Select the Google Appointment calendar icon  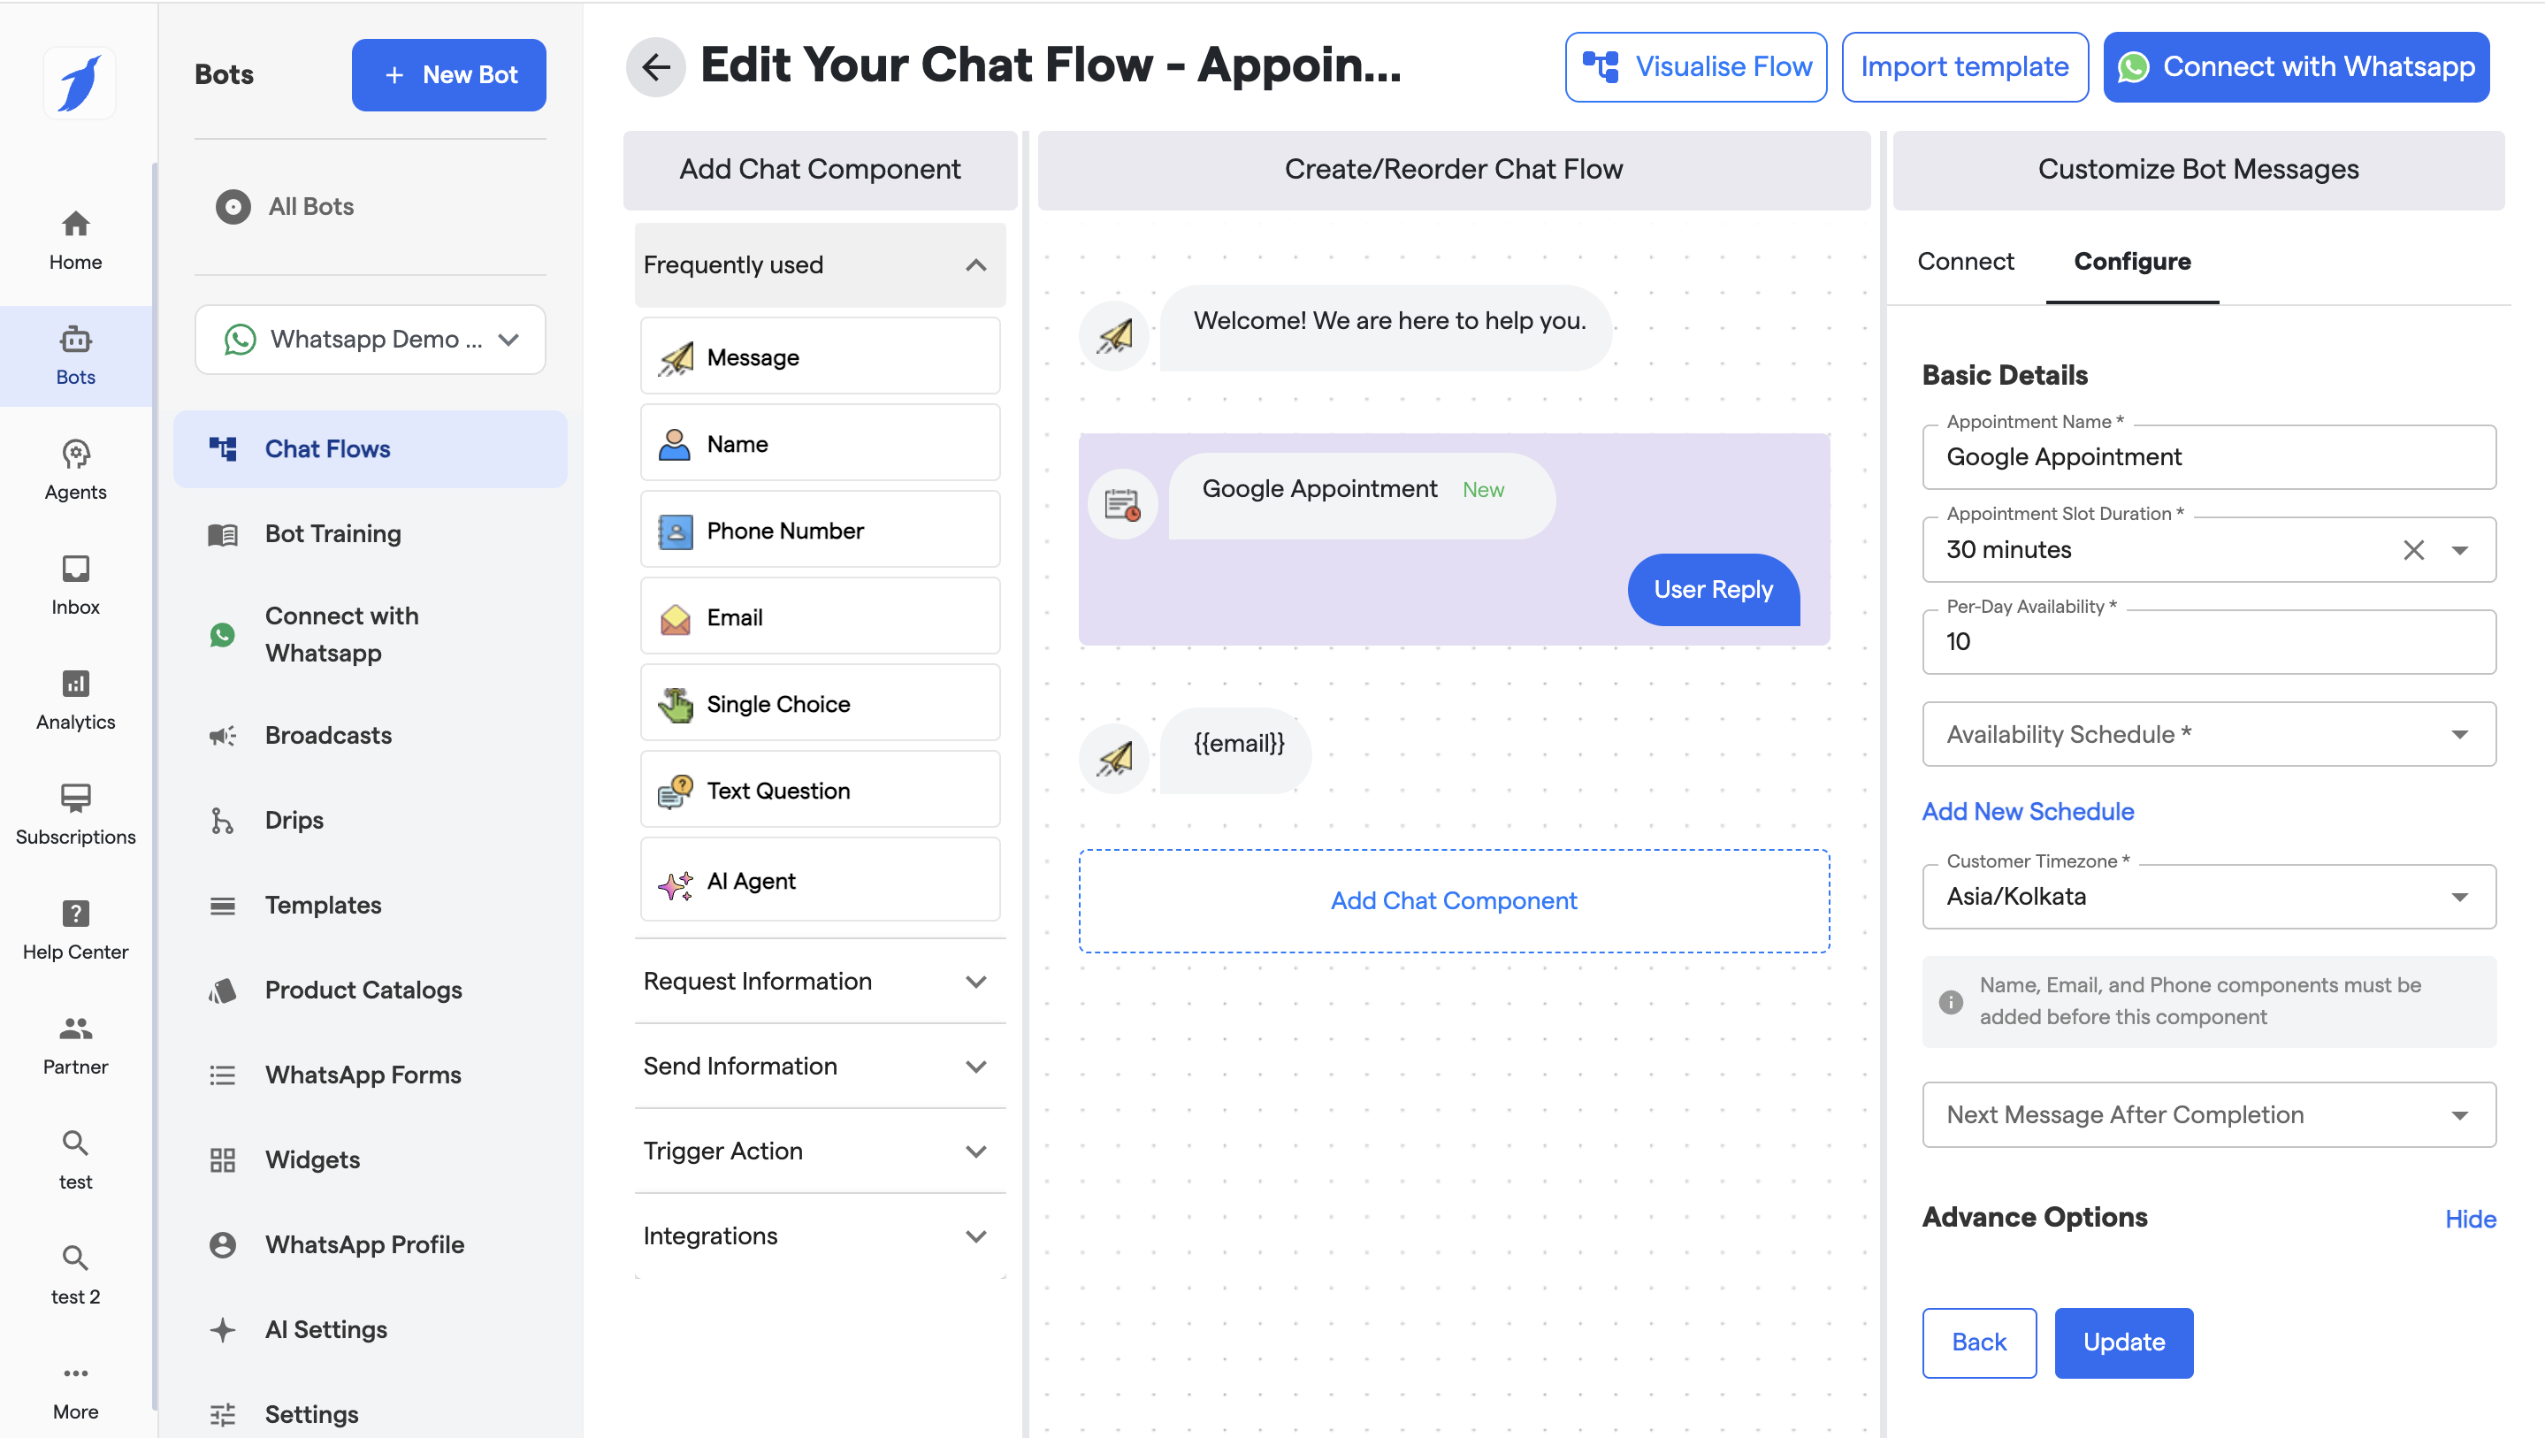tap(1122, 505)
